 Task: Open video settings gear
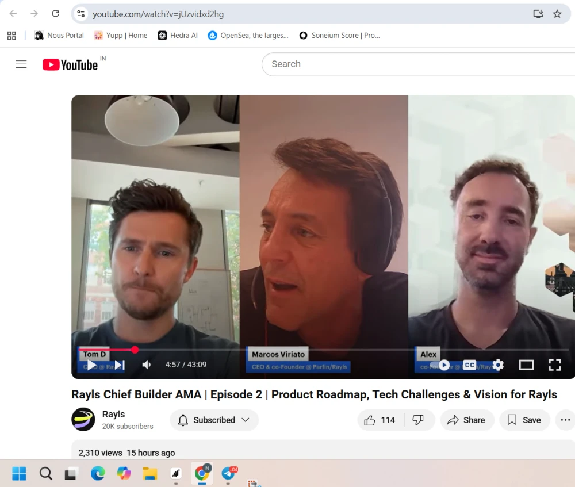pyautogui.click(x=498, y=365)
